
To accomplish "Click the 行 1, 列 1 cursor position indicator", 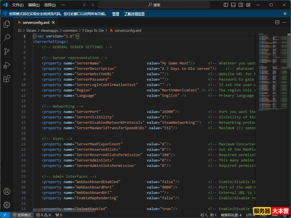I will pyautogui.click(x=208, y=215).
